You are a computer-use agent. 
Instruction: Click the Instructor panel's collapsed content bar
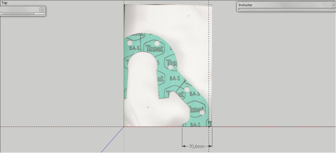[285, 9]
